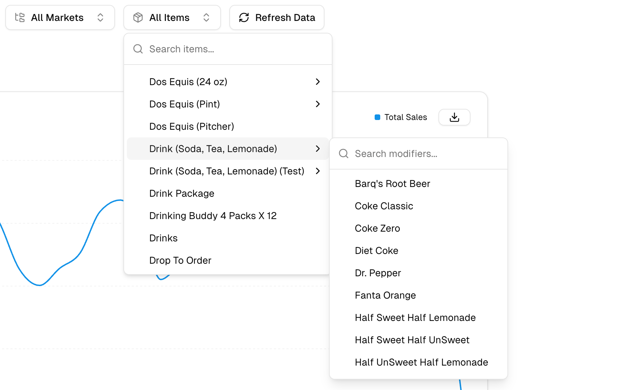Choose Diet Coke modifier
The width and height of the screenshot is (635, 390).
pos(419,250)
